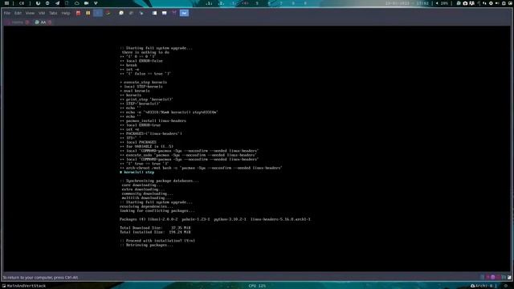Switch to workspace 1 in top bar
The image size is (514, 289).
[x=209, y=3]
